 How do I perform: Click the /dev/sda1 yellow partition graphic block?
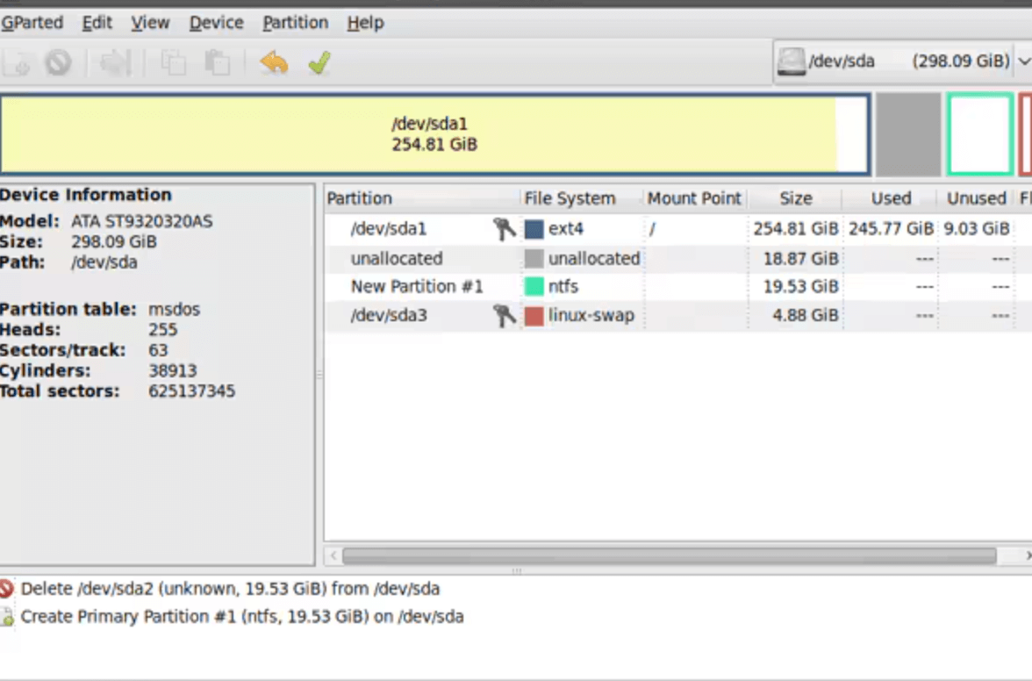(434, 134)
